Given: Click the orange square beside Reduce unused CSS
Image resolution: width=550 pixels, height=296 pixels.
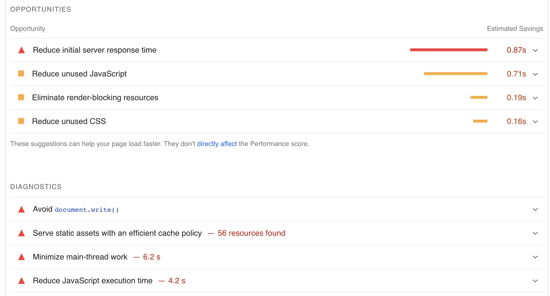Looking at the screenshot, I should coord(21,121).
